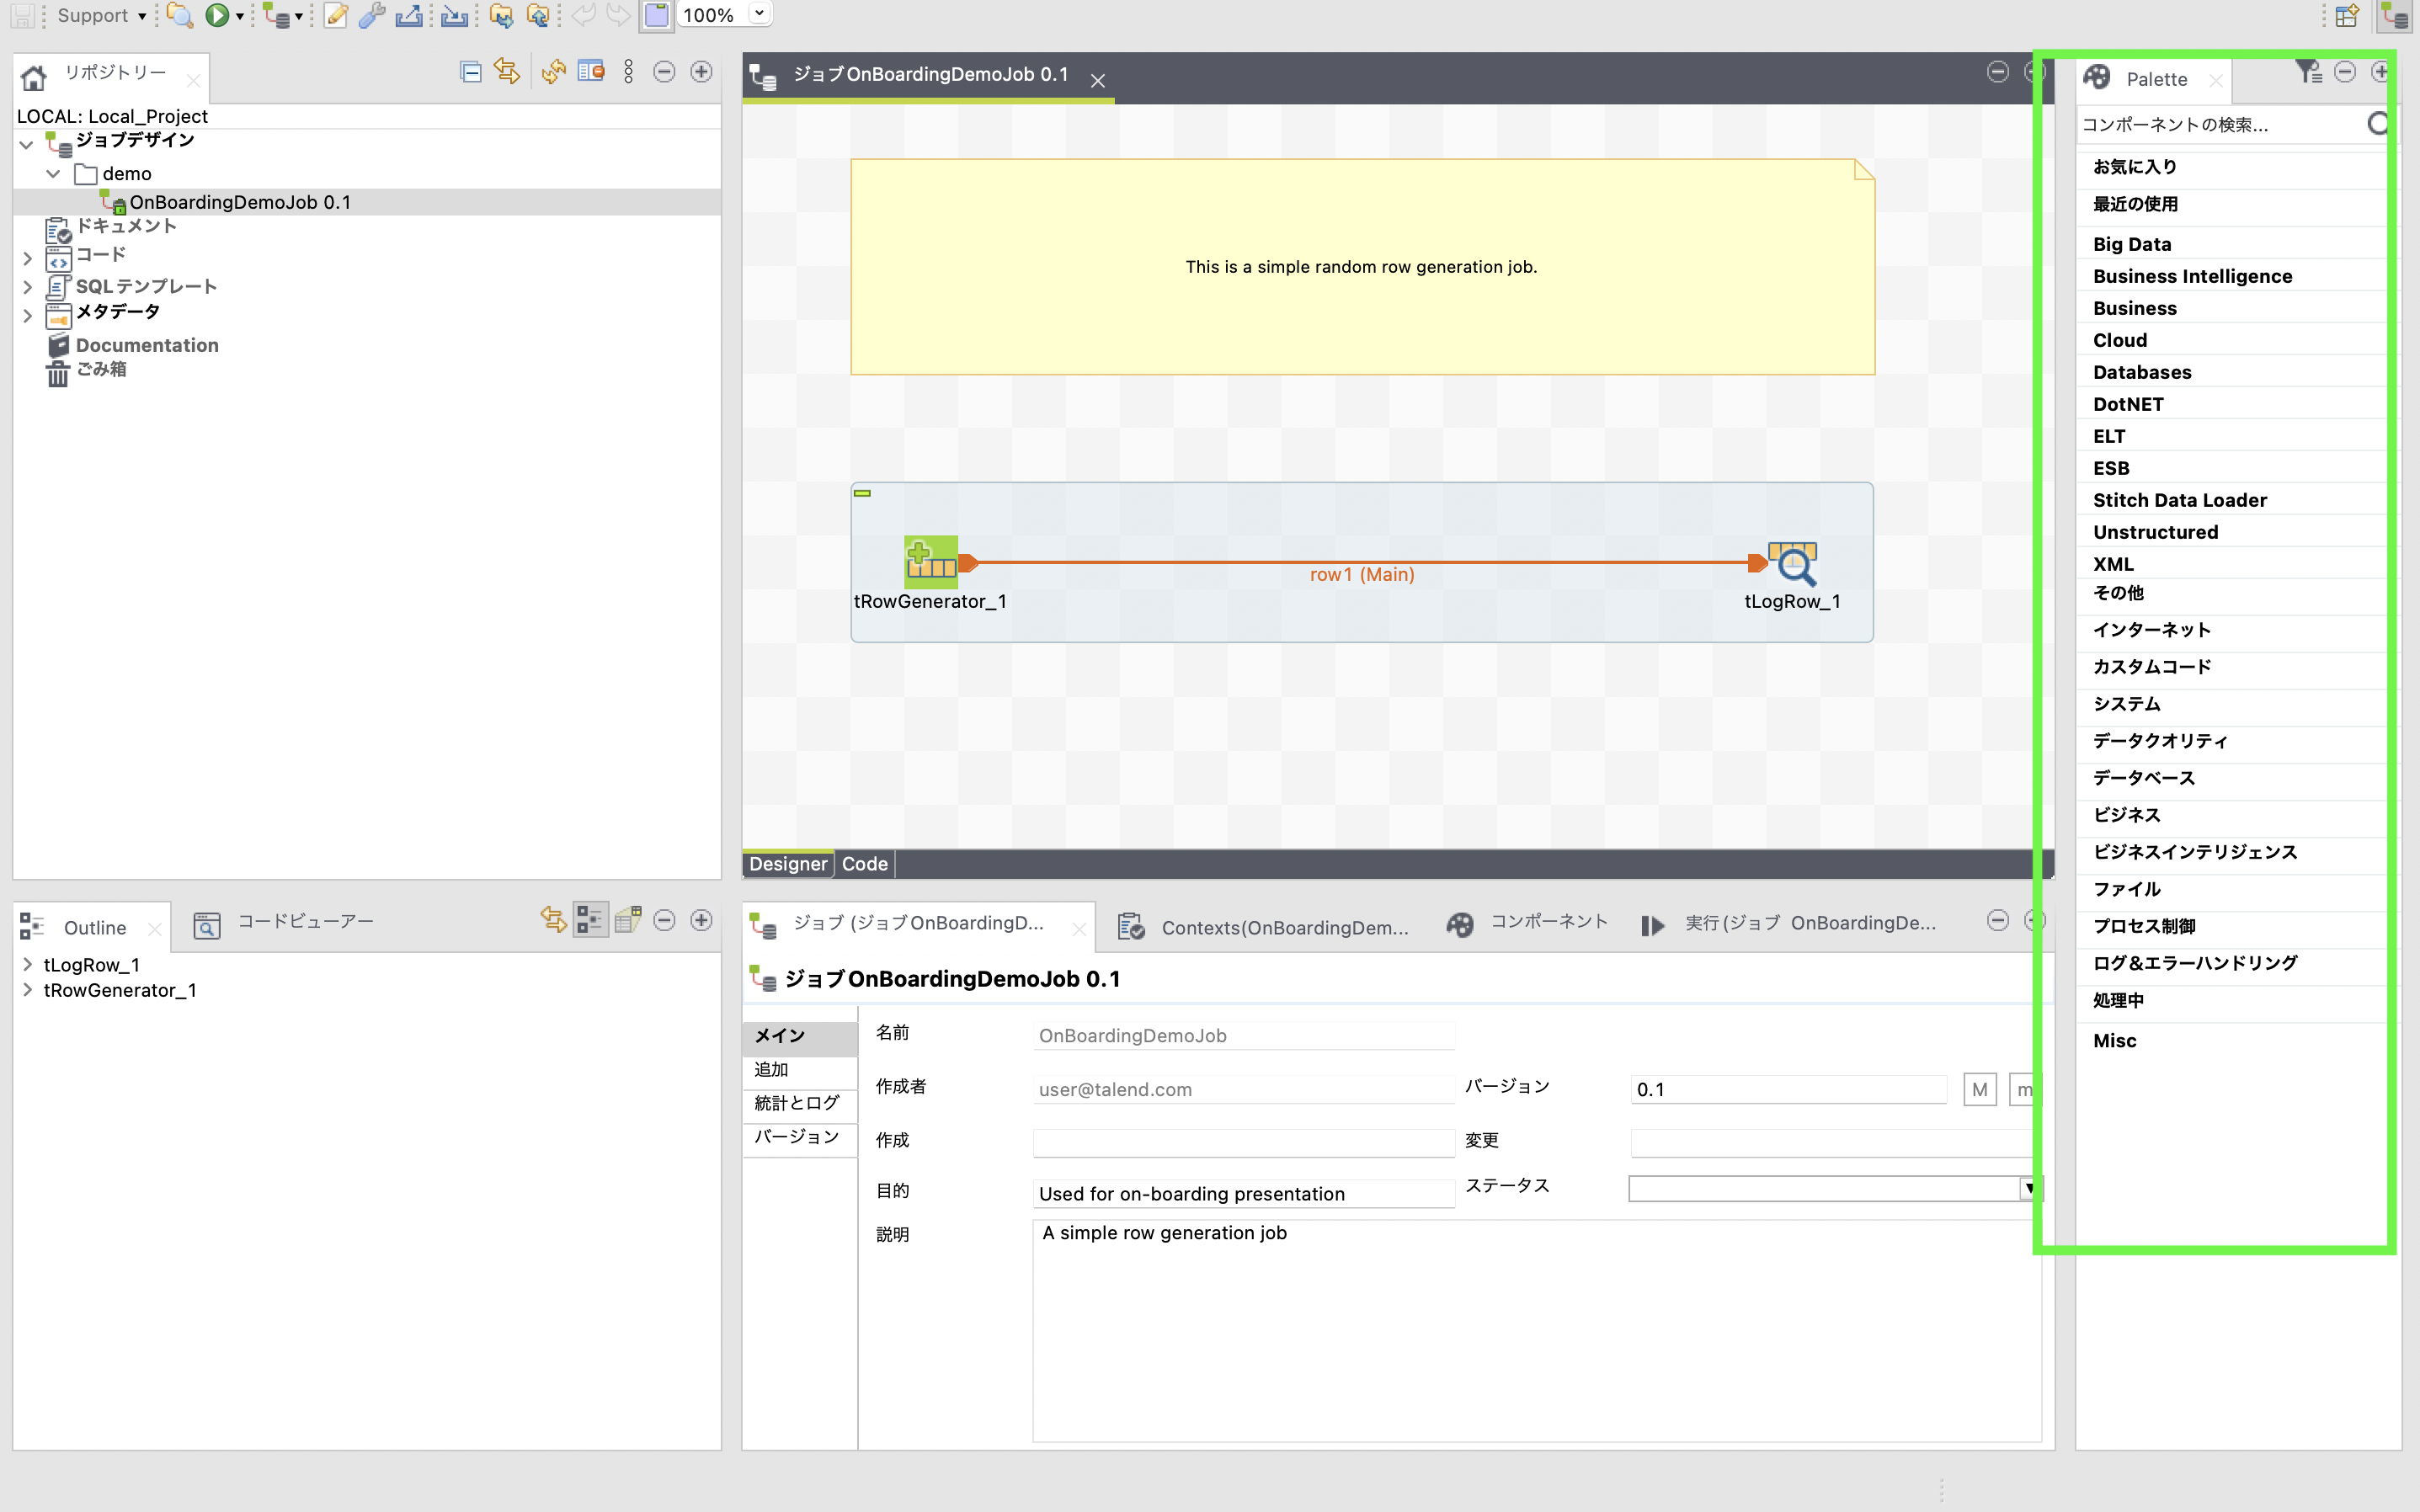Open component search with the magnifier toolbar icon
This screenshot has height=1512, width=2420.
click(181, 15)
